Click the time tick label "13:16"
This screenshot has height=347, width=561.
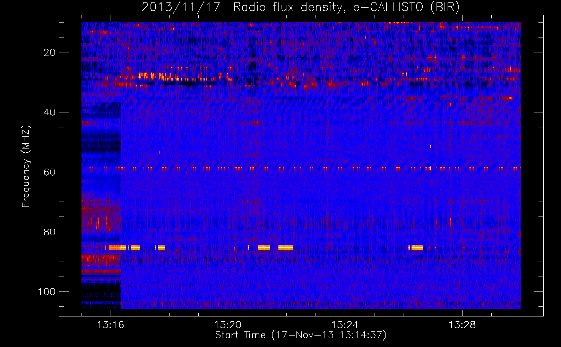click(111, 325)
